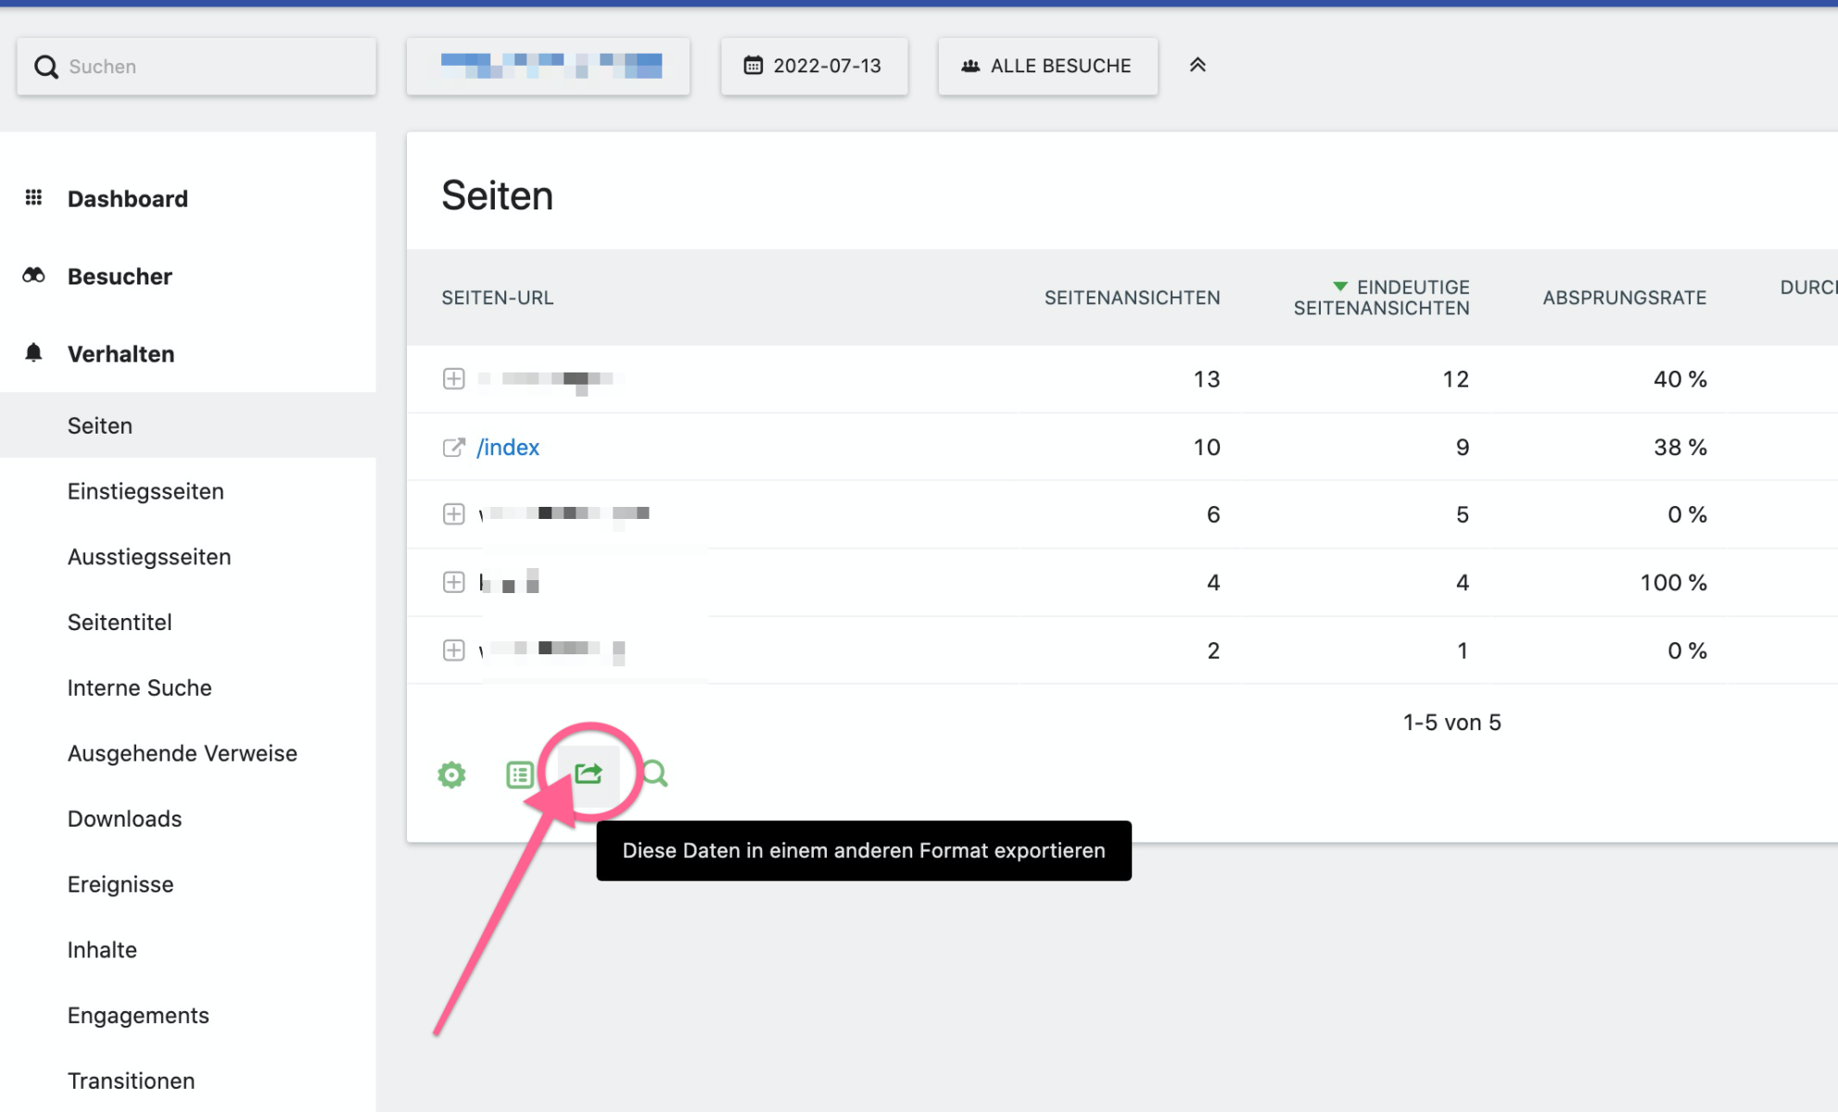Click the Besucher binoculars icon
This screenshot has height=1112, width=1838.
pyautogui.click(x=33, y=275)
